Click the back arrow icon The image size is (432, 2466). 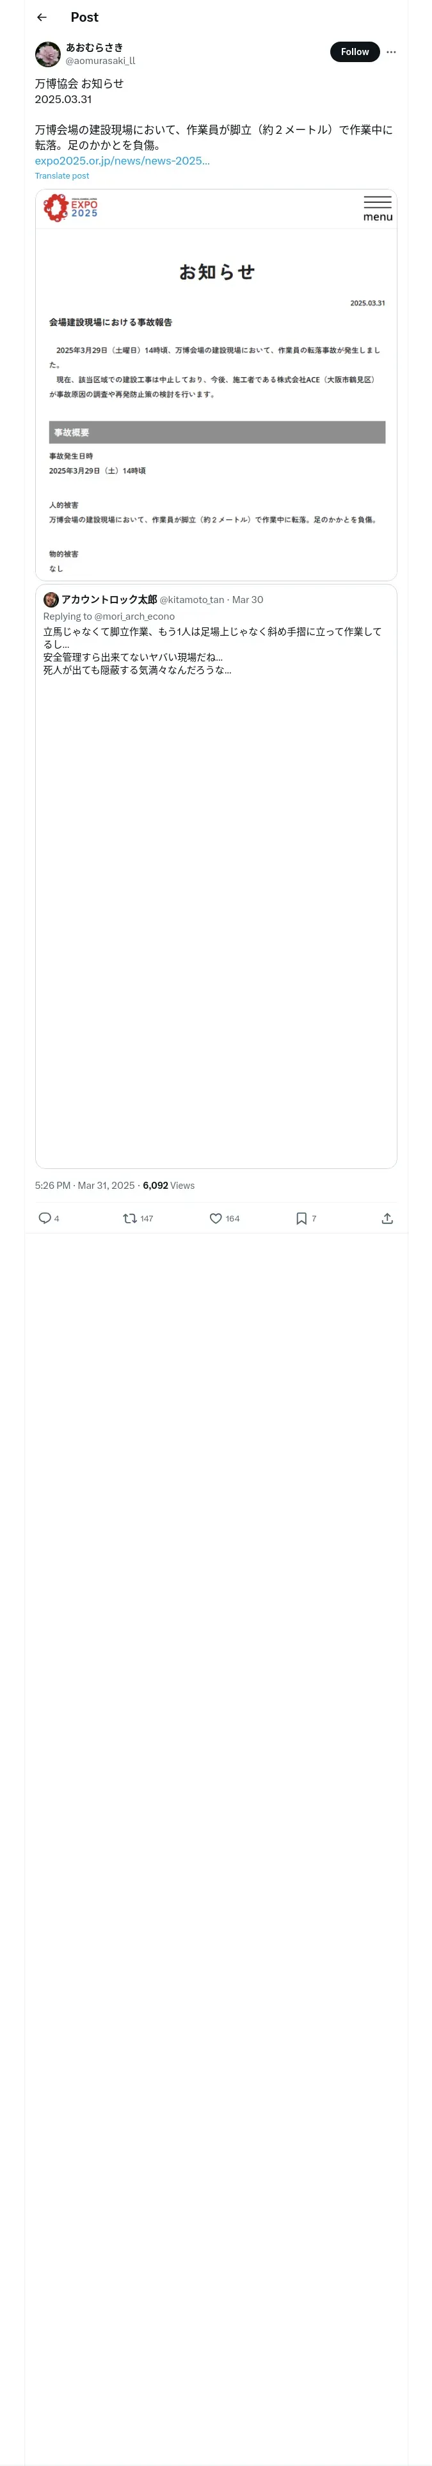(41, 17)
